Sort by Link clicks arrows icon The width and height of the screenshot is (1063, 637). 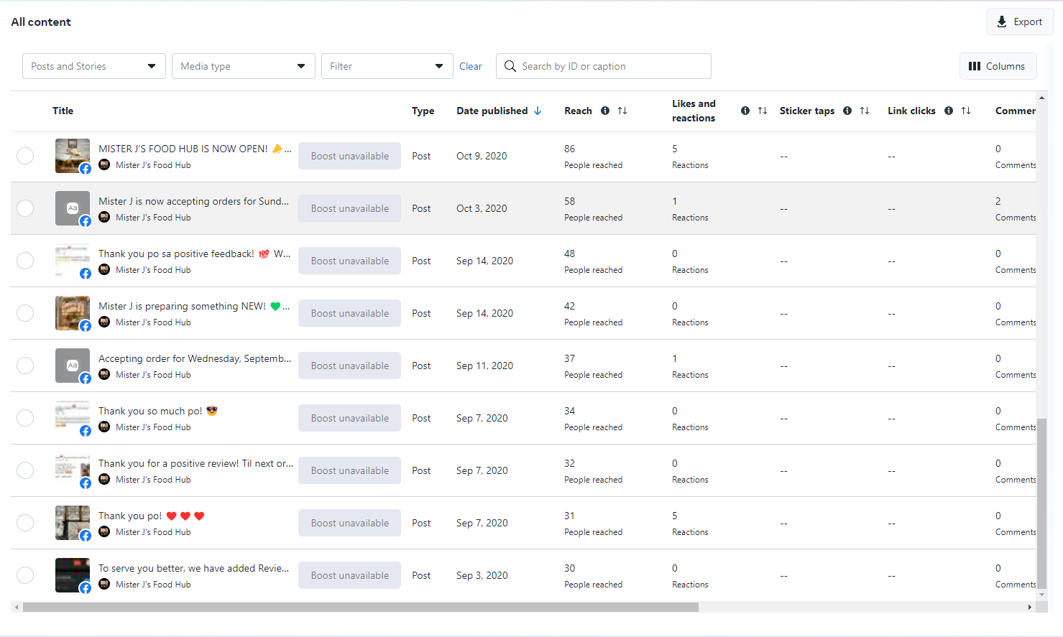click(966, 111)
